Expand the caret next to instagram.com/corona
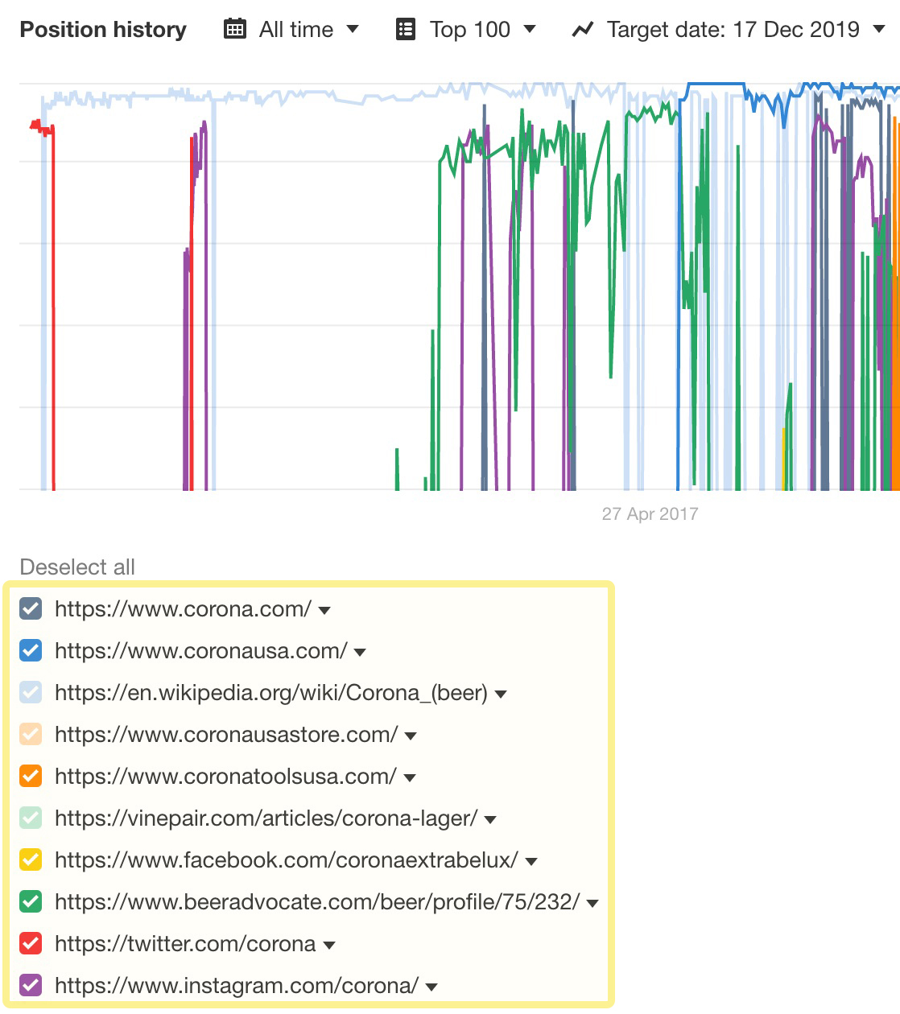This screenshot has width=900, height=1014. pyautogui.click(x=431, y=987)
